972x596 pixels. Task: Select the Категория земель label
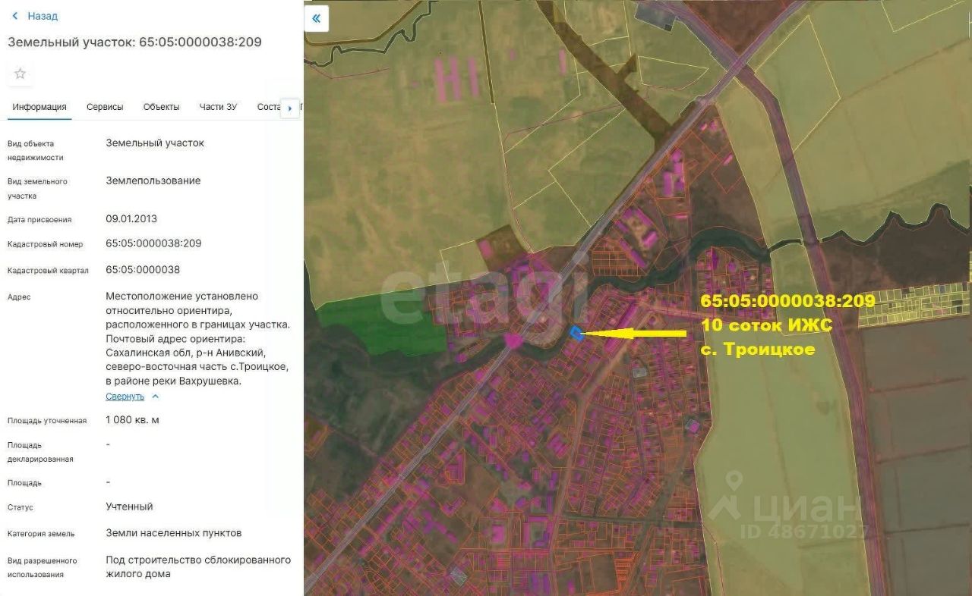[x=41, y=534]
